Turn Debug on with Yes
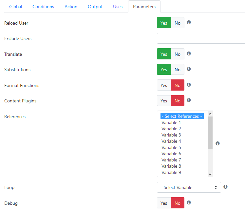The width and height of the screenshot is (245, 212). (x=164, y=203)
